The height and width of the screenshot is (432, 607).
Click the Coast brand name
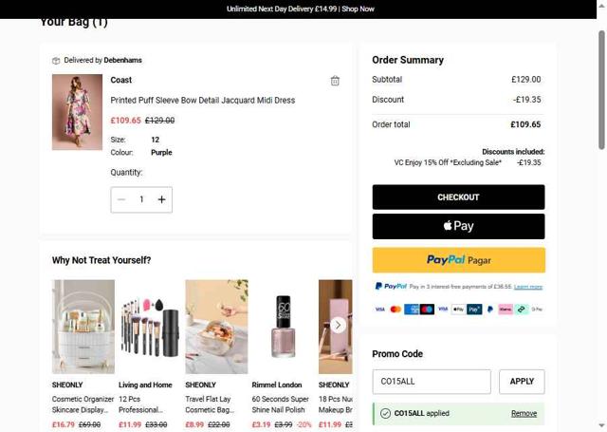121,80
